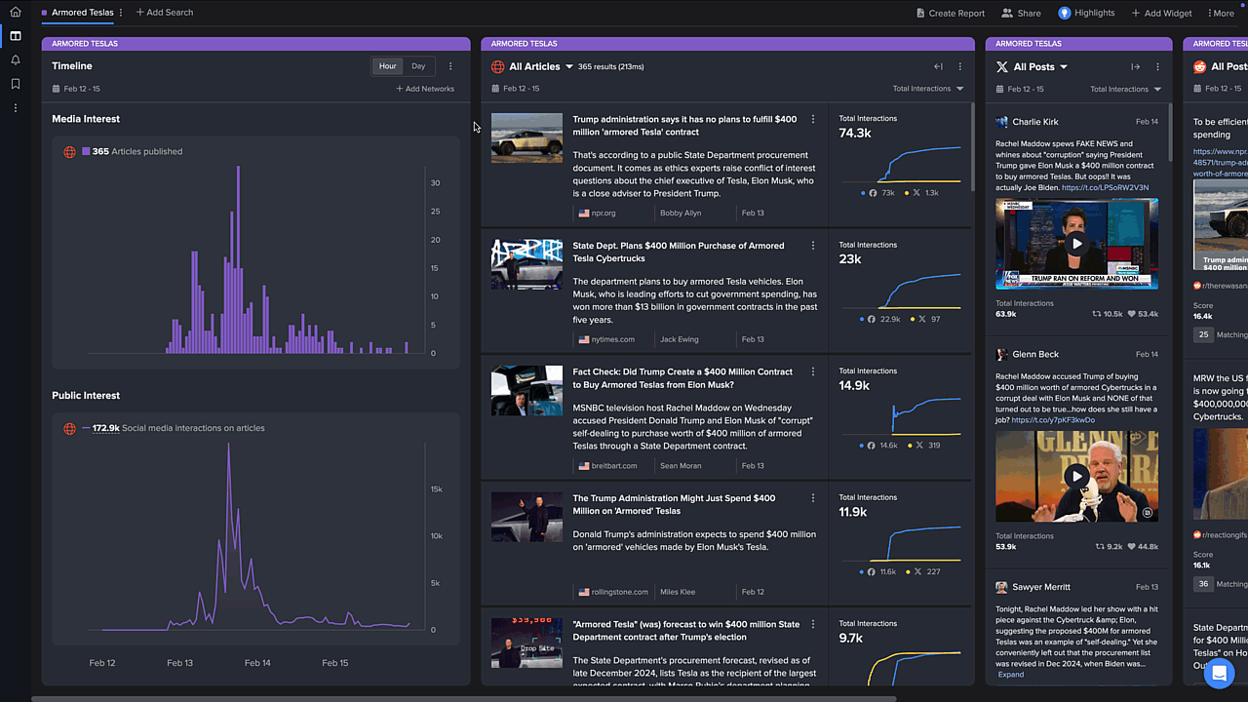Open the dashboards icon in the sidebar
This screenshot has height=702, width=1248.
pyautogui.click(x=15, y=36)
